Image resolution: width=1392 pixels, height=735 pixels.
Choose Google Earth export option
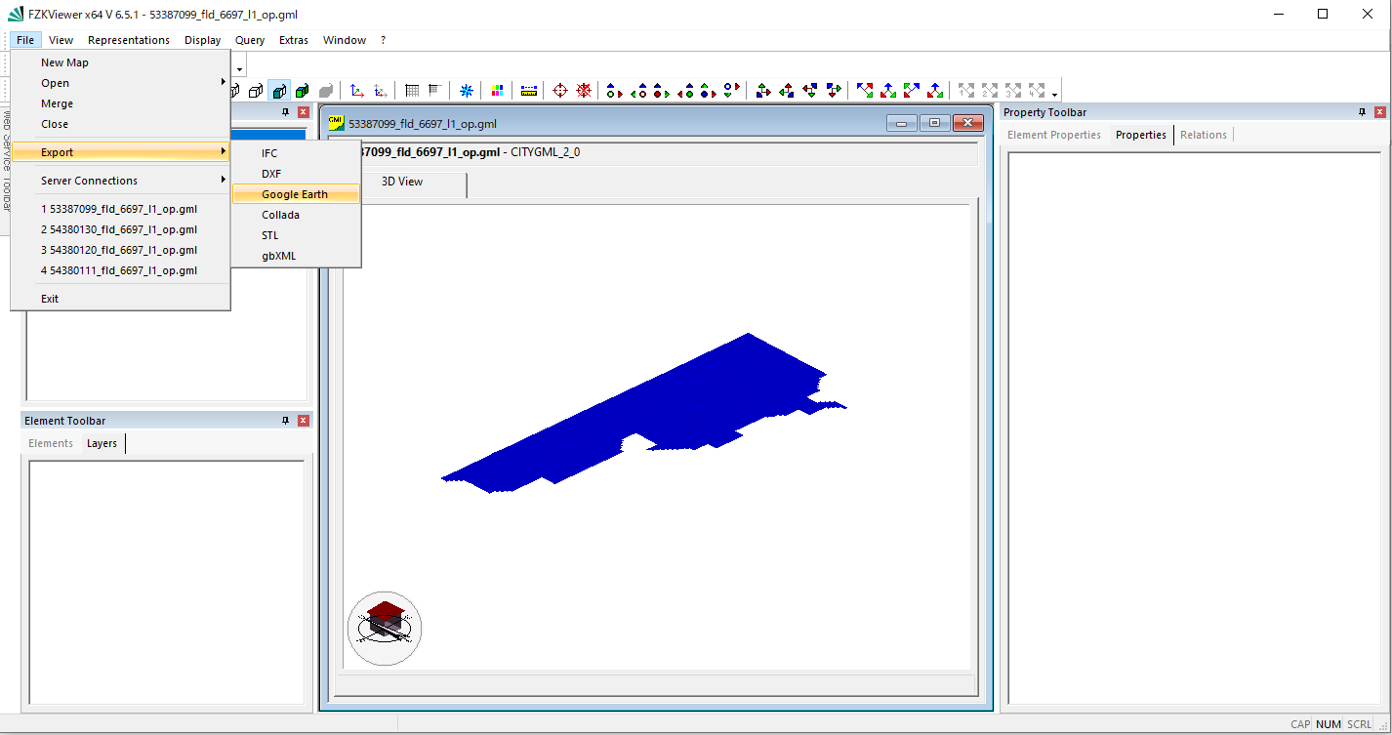pos(295,194)
